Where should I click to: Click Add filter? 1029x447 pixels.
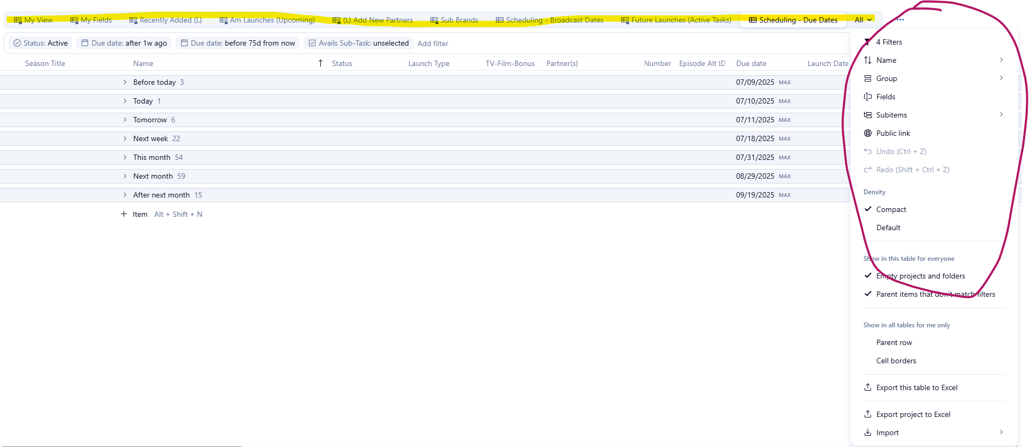point(433,43)
